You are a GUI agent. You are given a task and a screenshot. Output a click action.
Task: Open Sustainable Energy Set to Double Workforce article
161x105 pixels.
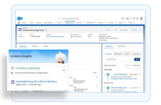click(36, 81)
